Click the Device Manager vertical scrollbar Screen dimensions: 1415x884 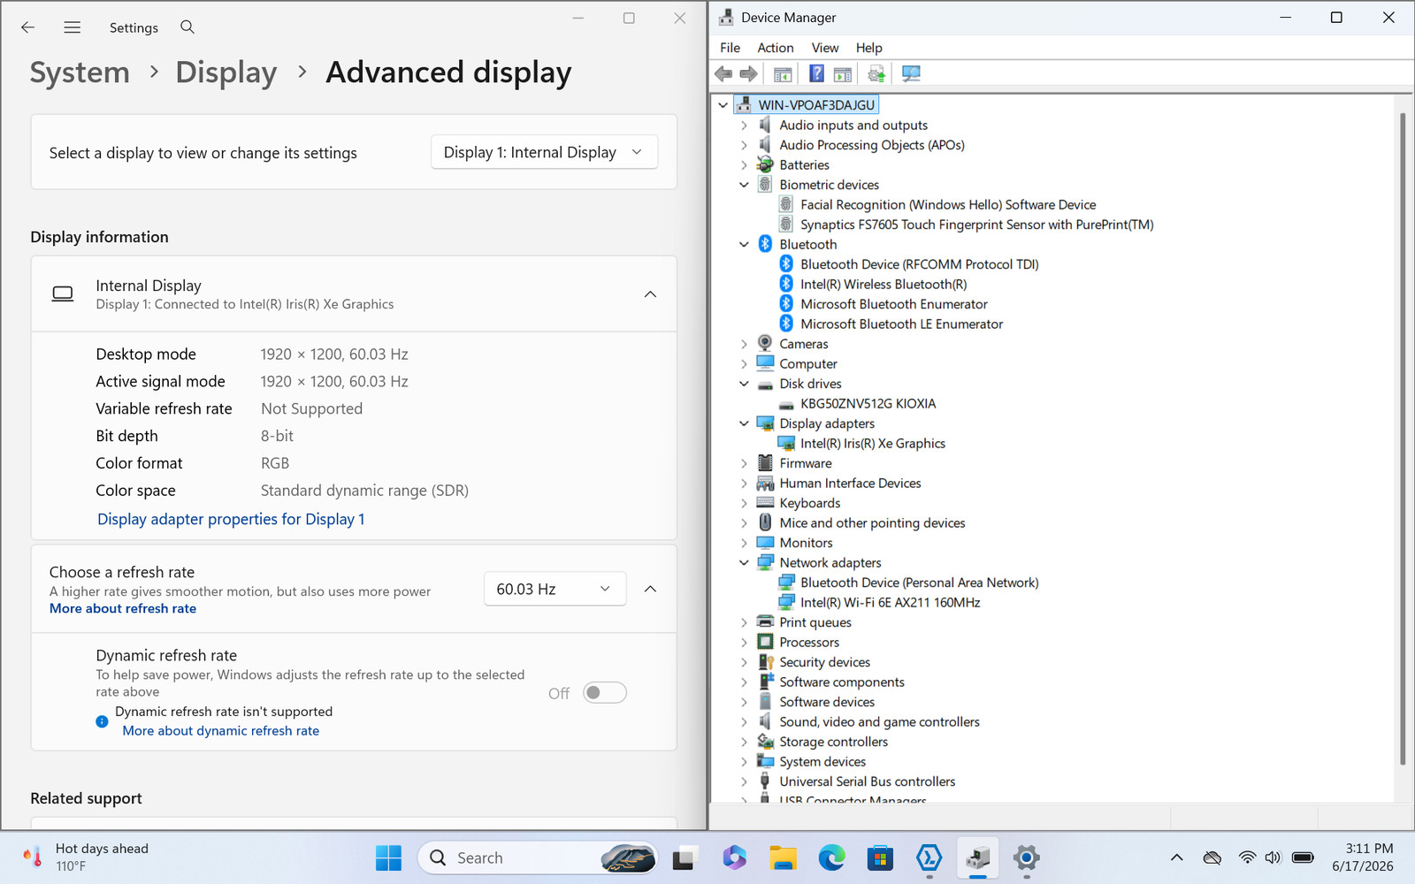click(x=1403, y=439)
